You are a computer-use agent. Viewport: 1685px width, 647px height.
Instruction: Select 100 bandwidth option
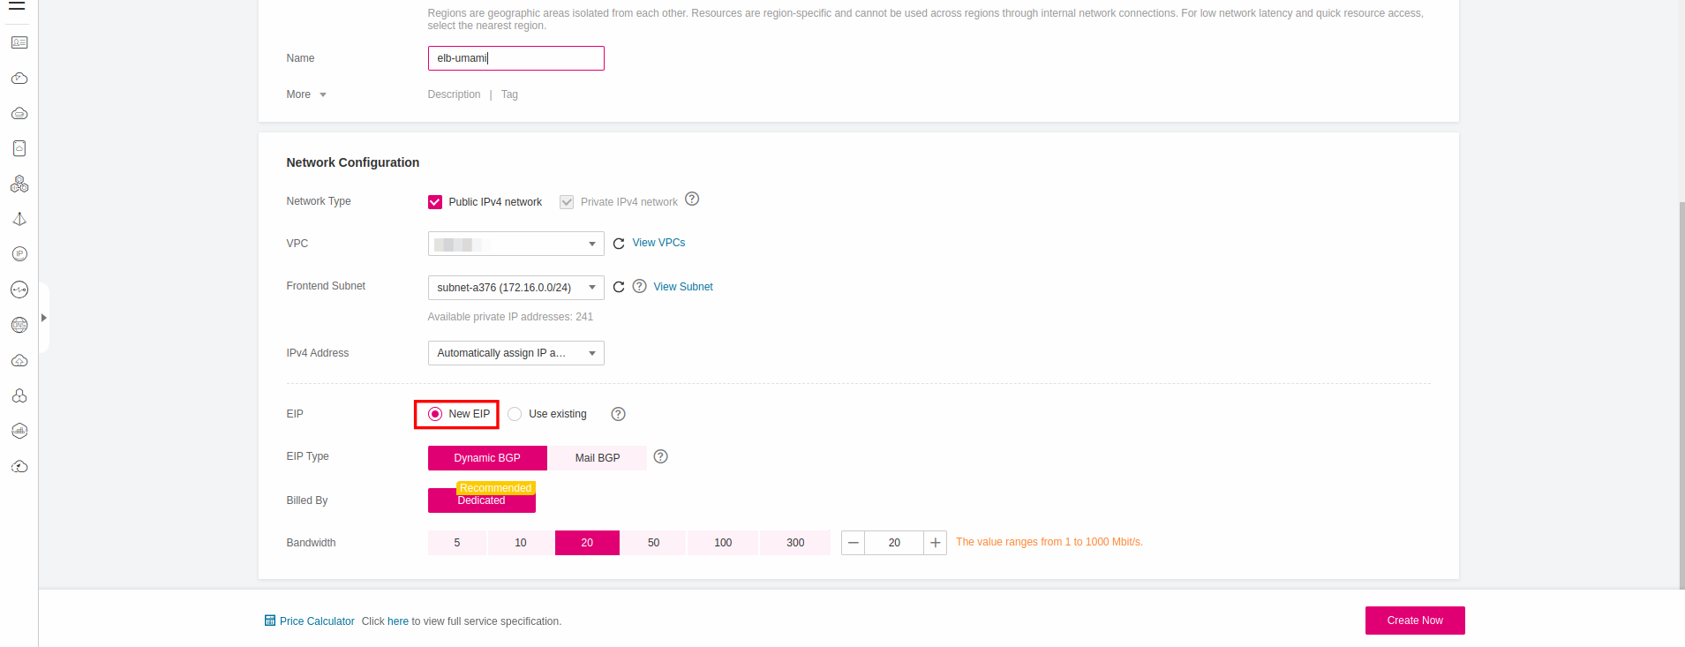point(722,543)
